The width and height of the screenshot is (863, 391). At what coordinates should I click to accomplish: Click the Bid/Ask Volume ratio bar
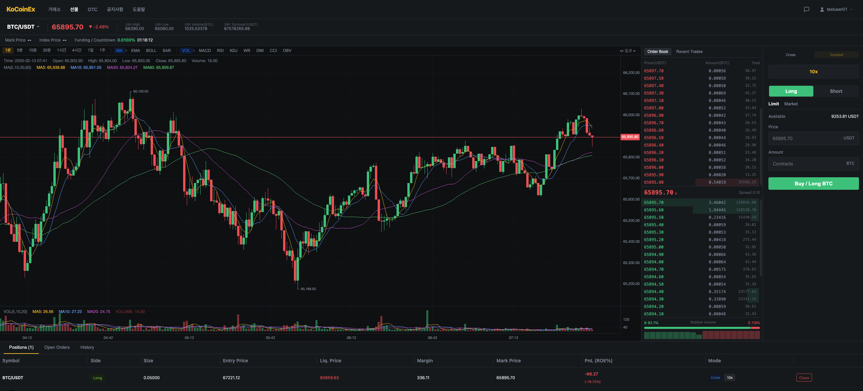(702, 328)
